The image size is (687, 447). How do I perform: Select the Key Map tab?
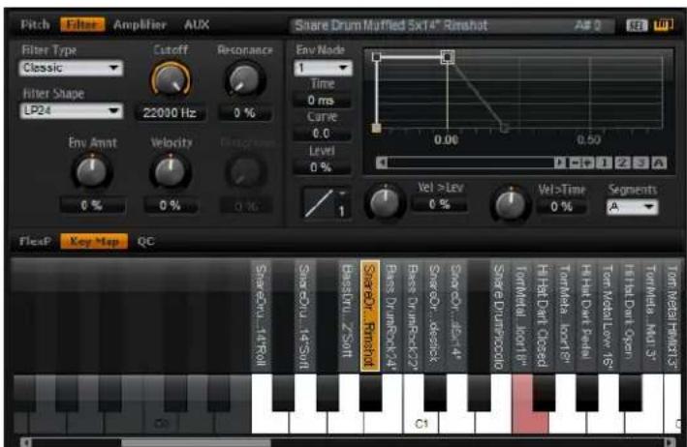click(x=94, y=241)
